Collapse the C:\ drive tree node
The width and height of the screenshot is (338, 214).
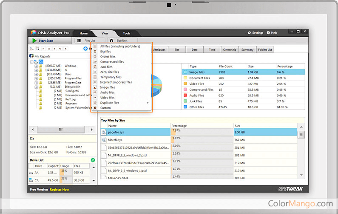click(31, 61)
